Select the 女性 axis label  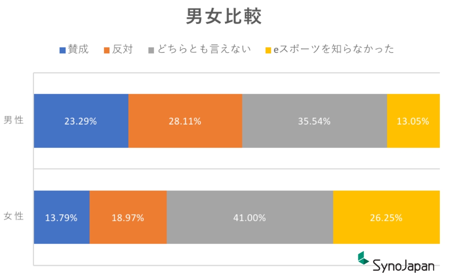[x=14, y=216]
